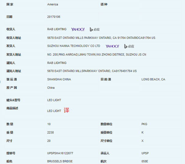Image resolution: width=185 pixels, height=164 pixels.
Task: Search shipper SUZHOU HANNA on Yahoo
Action: pos(112,46)
